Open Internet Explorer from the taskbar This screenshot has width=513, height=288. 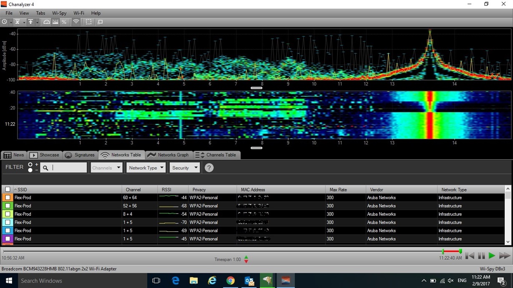[212, 280]
